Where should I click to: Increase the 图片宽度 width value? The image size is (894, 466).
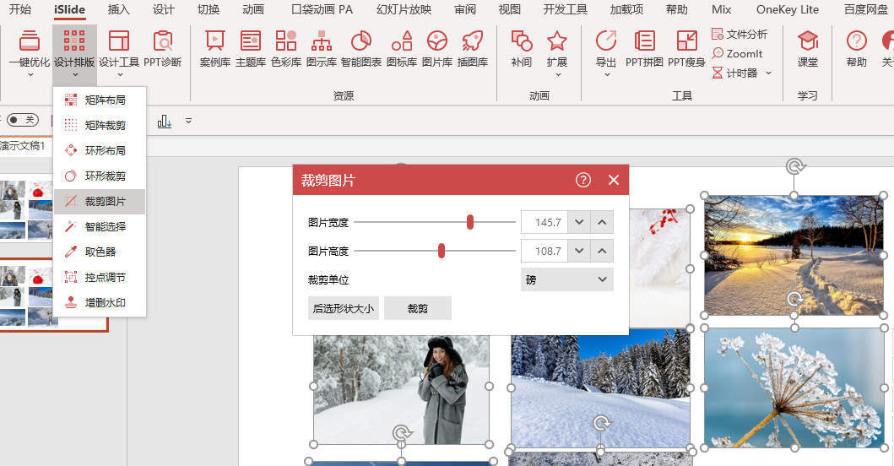[x=602, y=223]
